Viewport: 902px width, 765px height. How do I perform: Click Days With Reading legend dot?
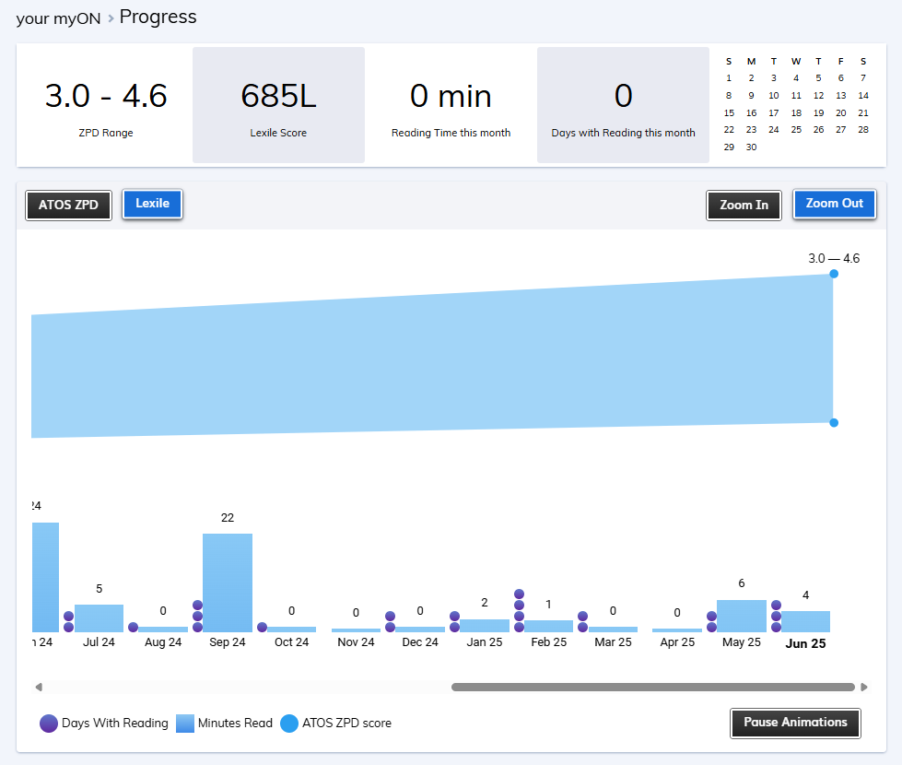[49, 723]
